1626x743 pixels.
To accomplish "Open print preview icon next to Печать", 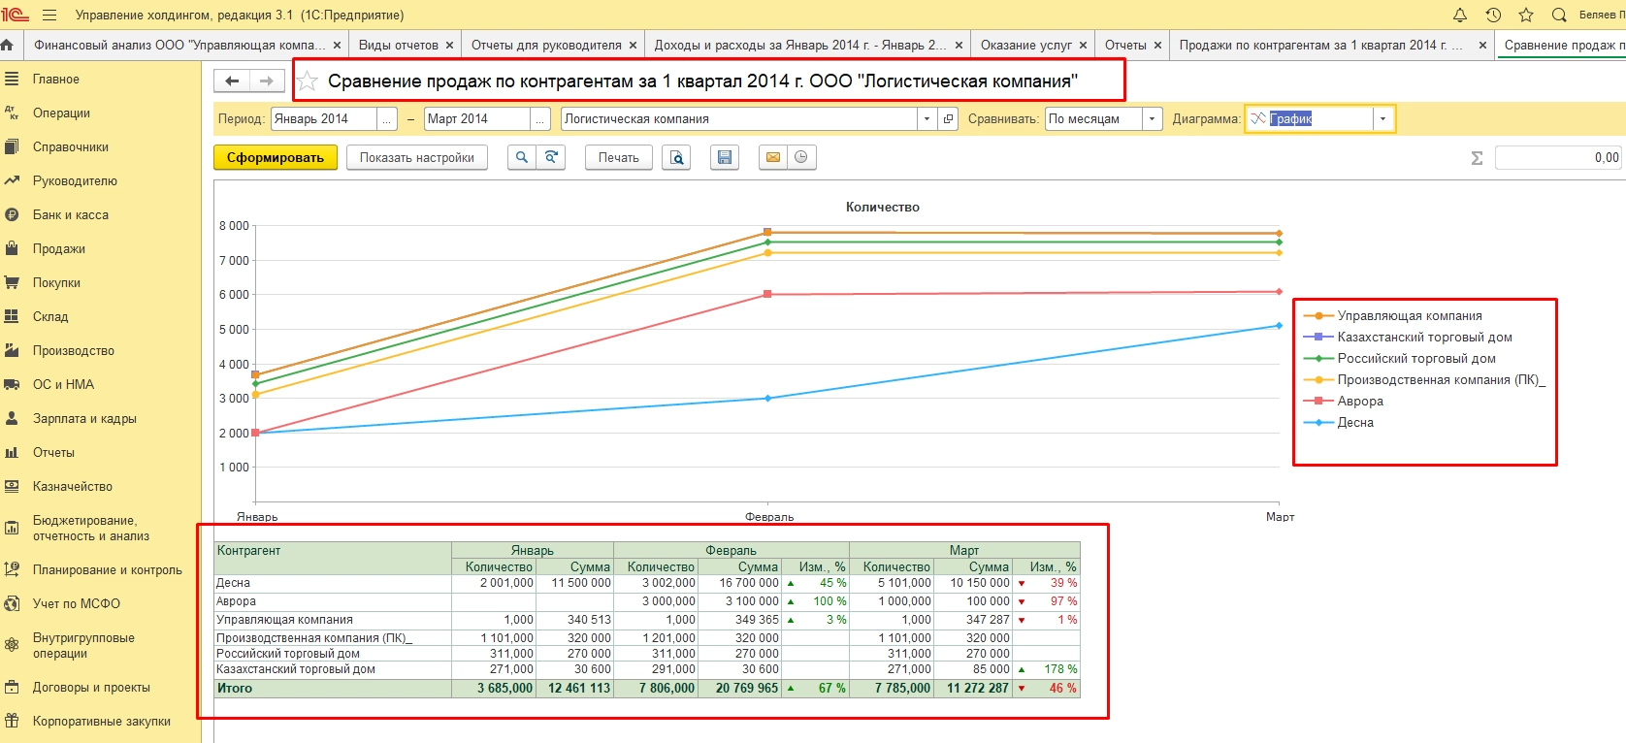I will coord(677,157).
